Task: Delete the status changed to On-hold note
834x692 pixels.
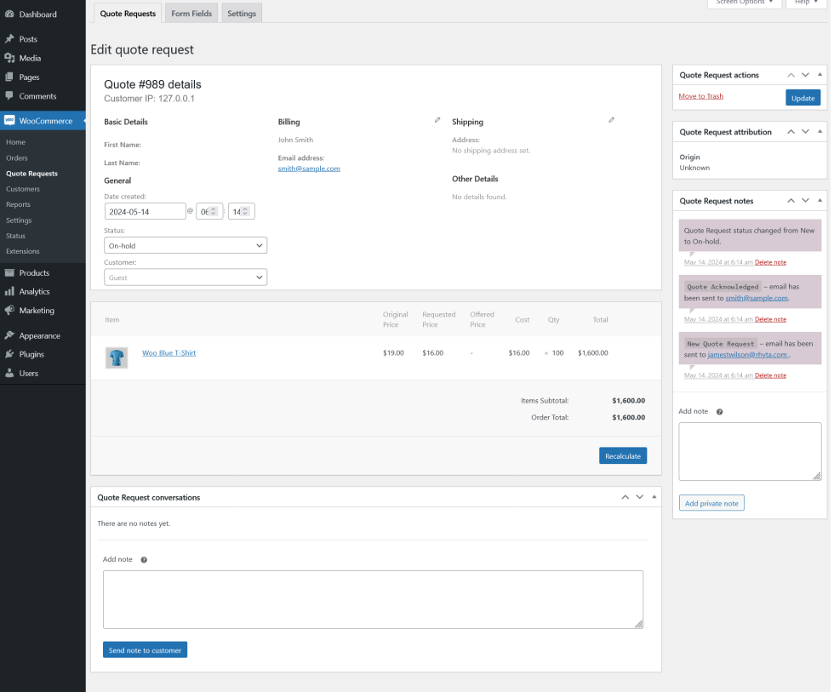Action: coord(770,262)
